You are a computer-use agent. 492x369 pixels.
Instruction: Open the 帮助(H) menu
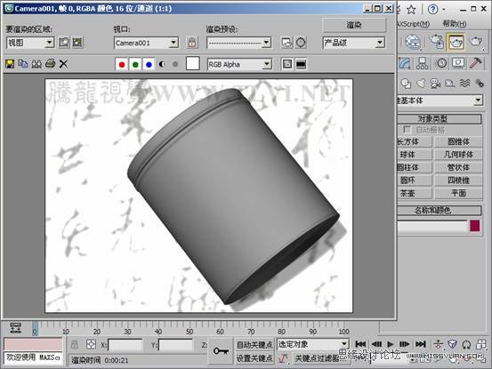pos(454,24)
